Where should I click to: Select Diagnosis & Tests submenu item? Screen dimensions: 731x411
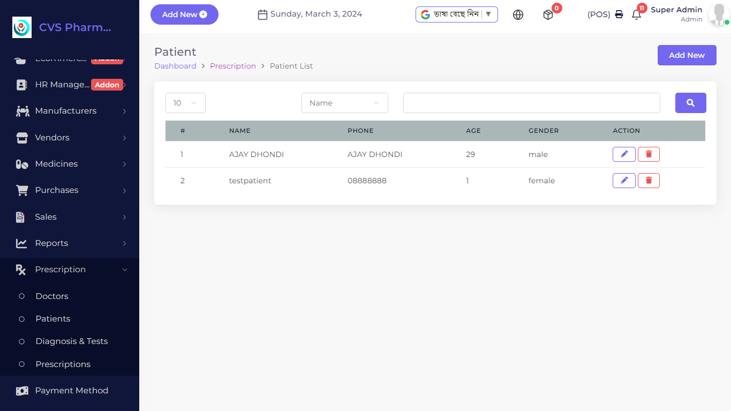pos(72,341)
